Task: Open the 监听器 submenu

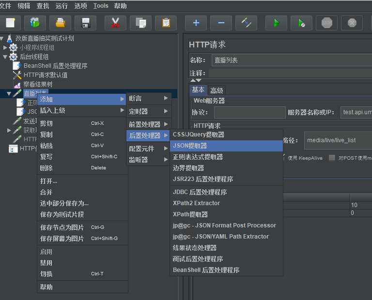Action: pyautogui.click(x=148, y=160)
